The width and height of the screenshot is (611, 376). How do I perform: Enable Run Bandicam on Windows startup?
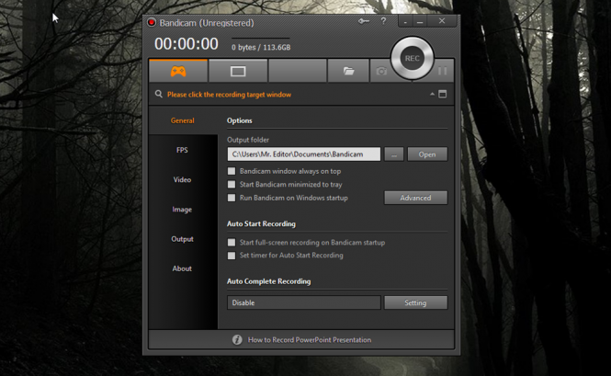click(232, 198)
